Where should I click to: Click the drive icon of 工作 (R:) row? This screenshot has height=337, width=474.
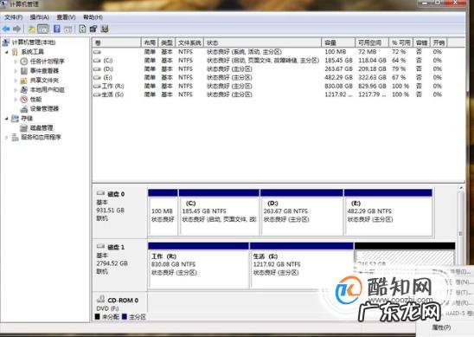[97, 86]
